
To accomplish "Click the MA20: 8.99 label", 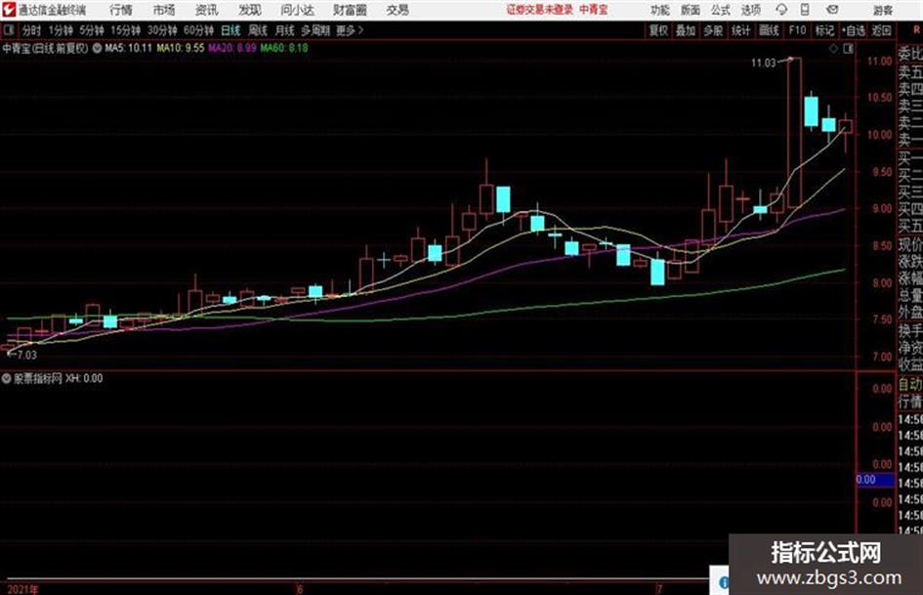I will pyautogui.click(x=232, y=48).
